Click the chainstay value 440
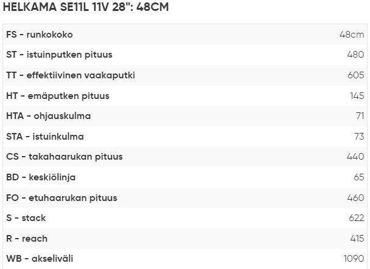This screenshot has height=269, width=370. (355, 157)
